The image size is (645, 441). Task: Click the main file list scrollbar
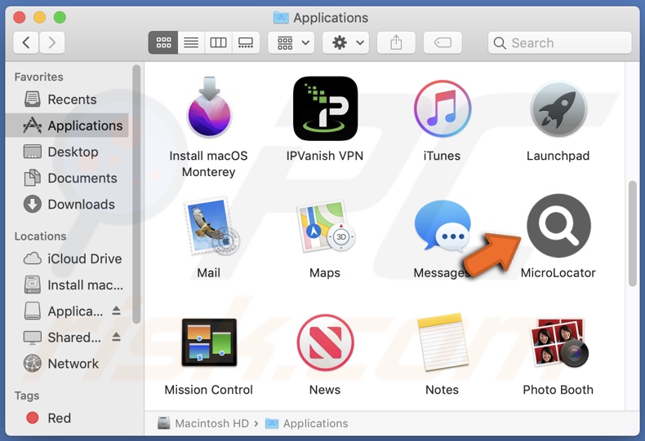click(x=633, y=233)
